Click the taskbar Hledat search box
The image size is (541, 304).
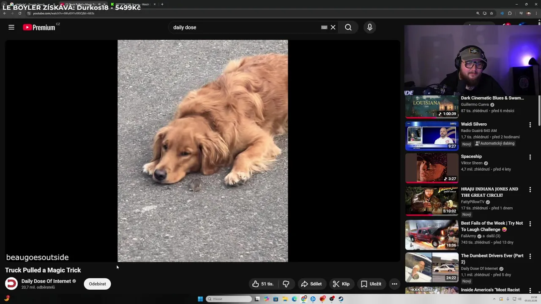(x=229, y=299)
